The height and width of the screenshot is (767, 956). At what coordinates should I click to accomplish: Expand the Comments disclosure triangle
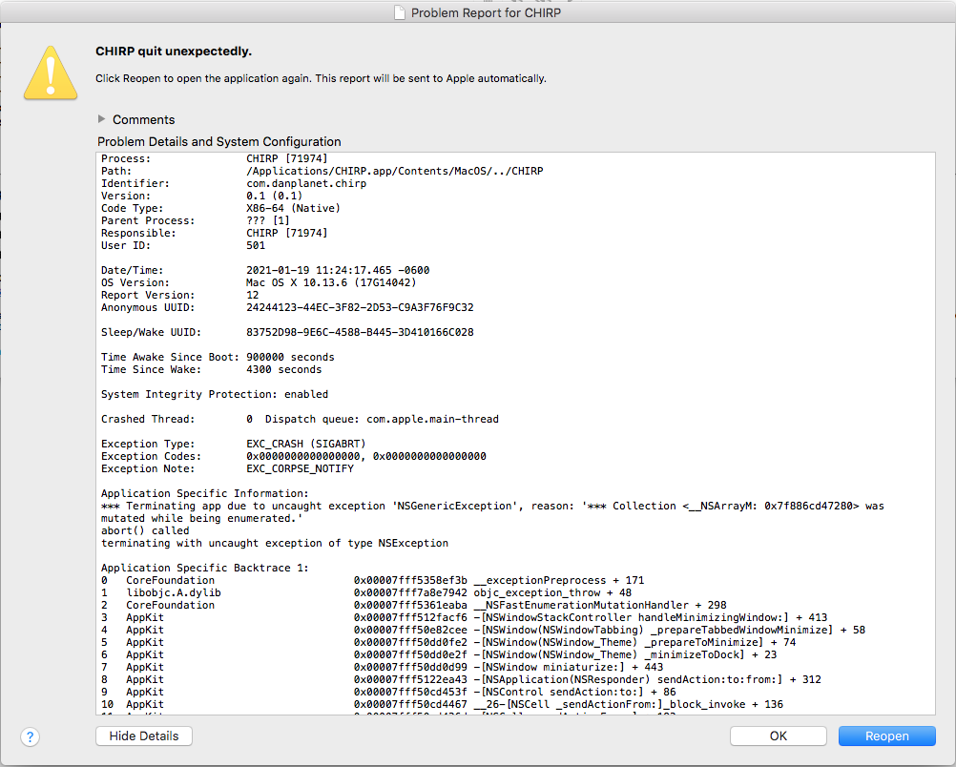(x=101, y=119)
